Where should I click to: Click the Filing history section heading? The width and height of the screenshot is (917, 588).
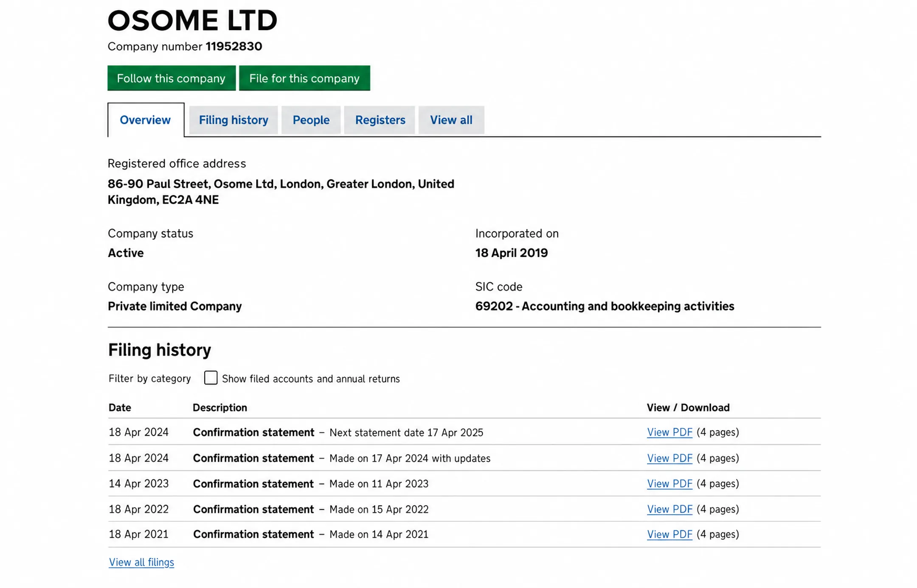160,350
